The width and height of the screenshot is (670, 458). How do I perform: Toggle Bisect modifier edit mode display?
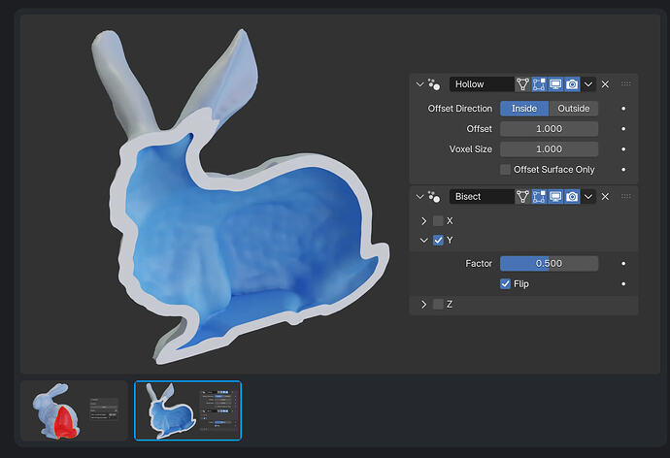click(539, 196)
